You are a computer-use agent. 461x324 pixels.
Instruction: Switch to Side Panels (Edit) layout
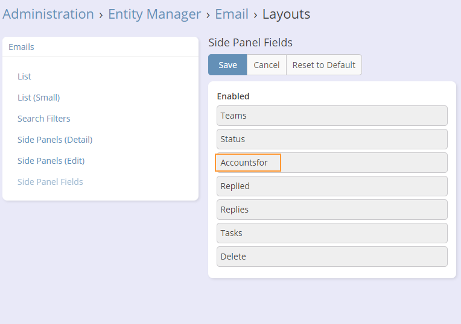click(51, 161)
